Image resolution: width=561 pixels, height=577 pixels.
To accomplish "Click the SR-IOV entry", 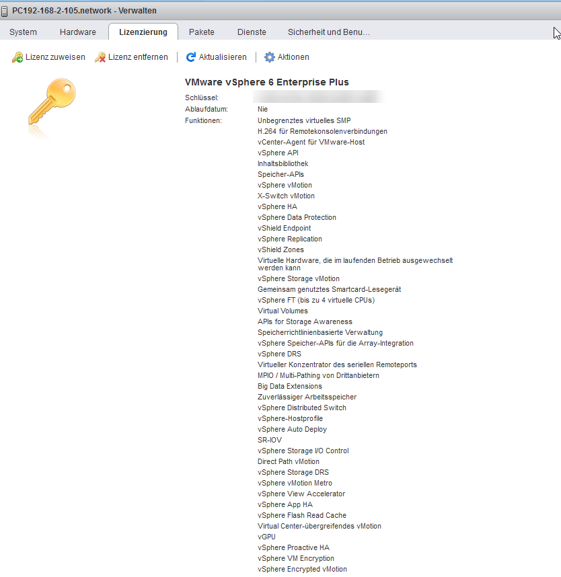I will 270,440.
